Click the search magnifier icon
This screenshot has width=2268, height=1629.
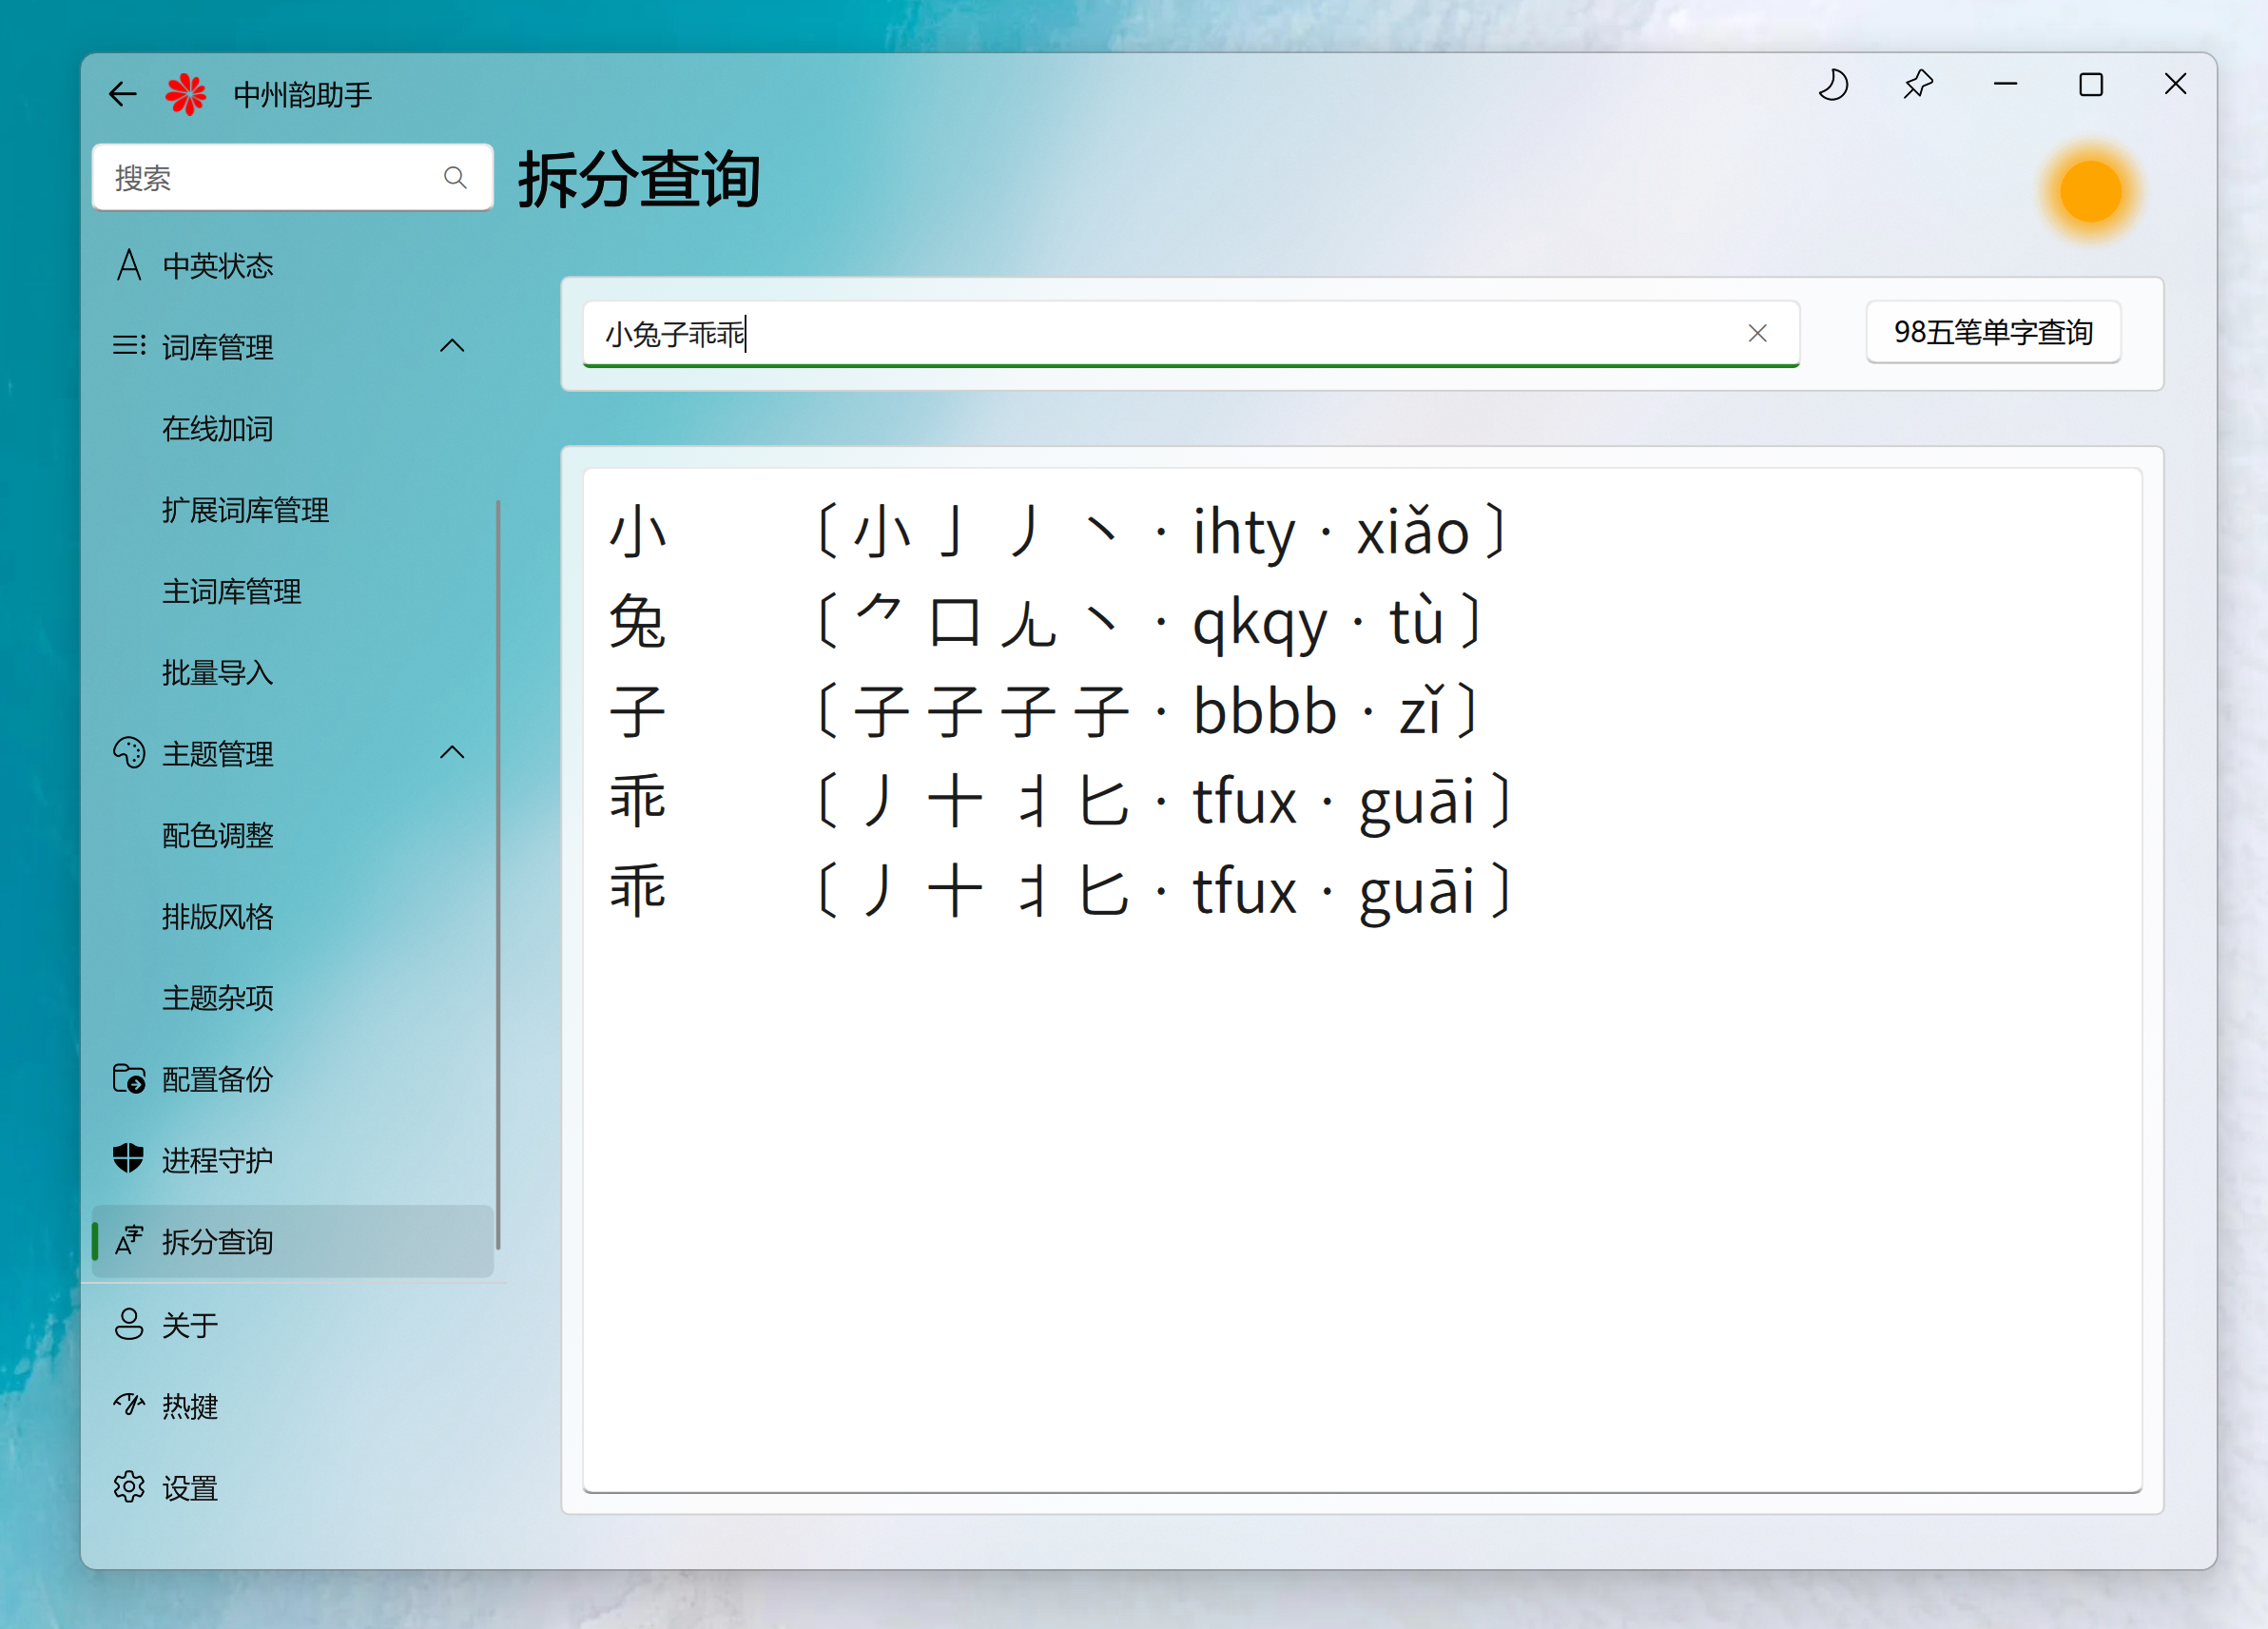point(455,178)
